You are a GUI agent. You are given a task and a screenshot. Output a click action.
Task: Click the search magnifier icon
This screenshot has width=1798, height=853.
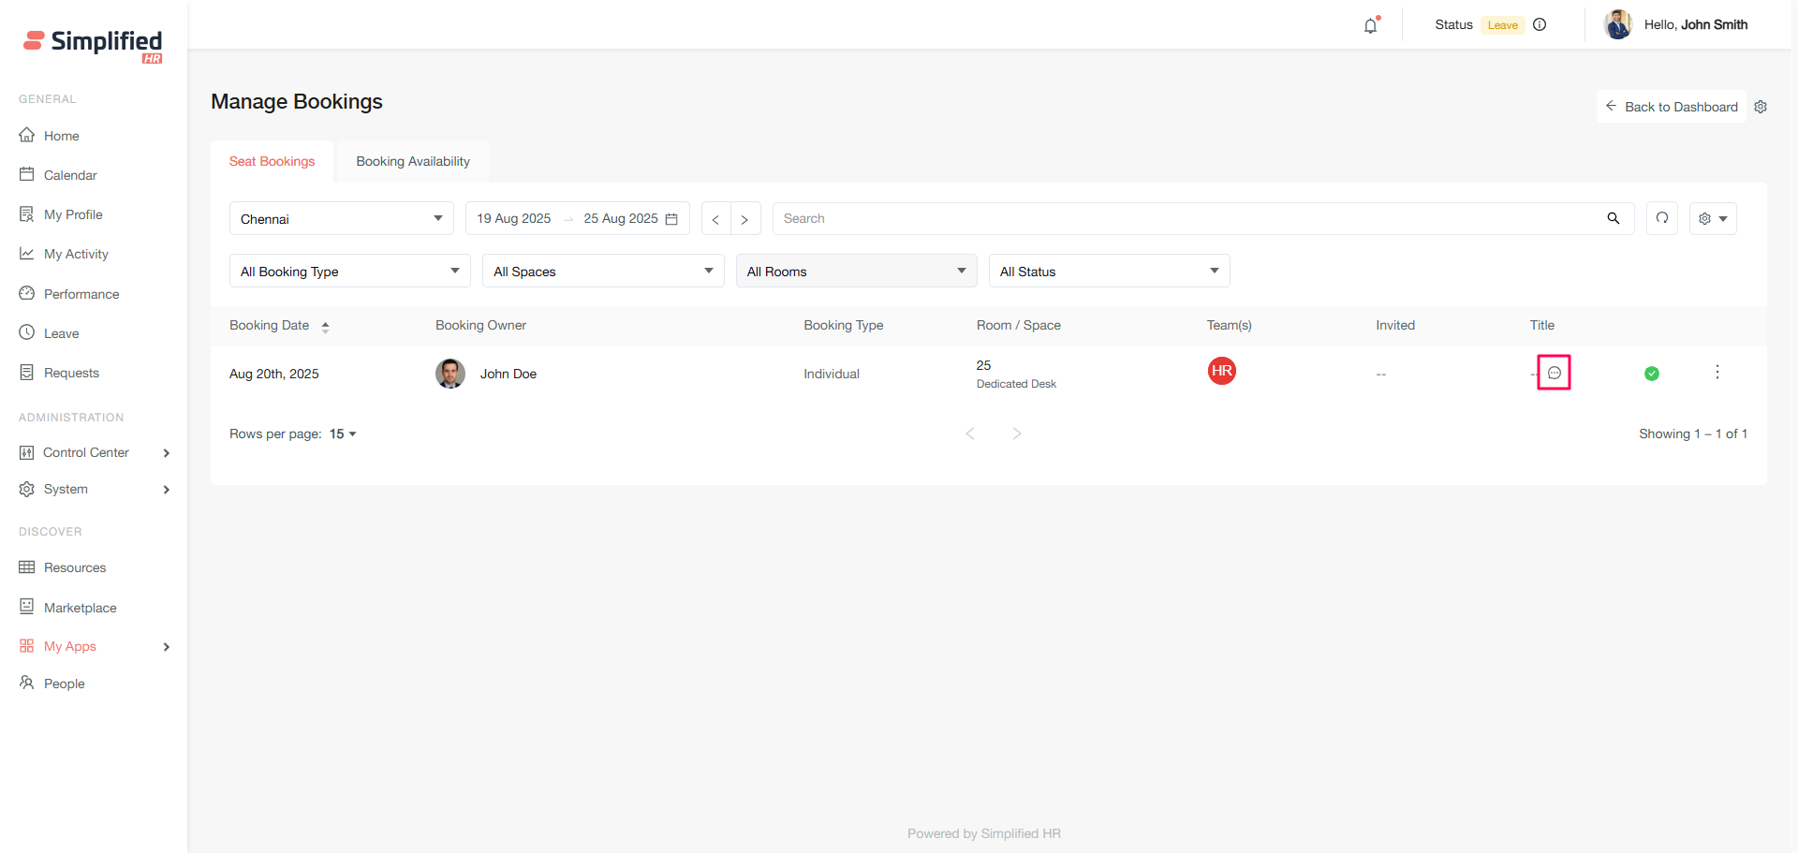coord(1613,218)
